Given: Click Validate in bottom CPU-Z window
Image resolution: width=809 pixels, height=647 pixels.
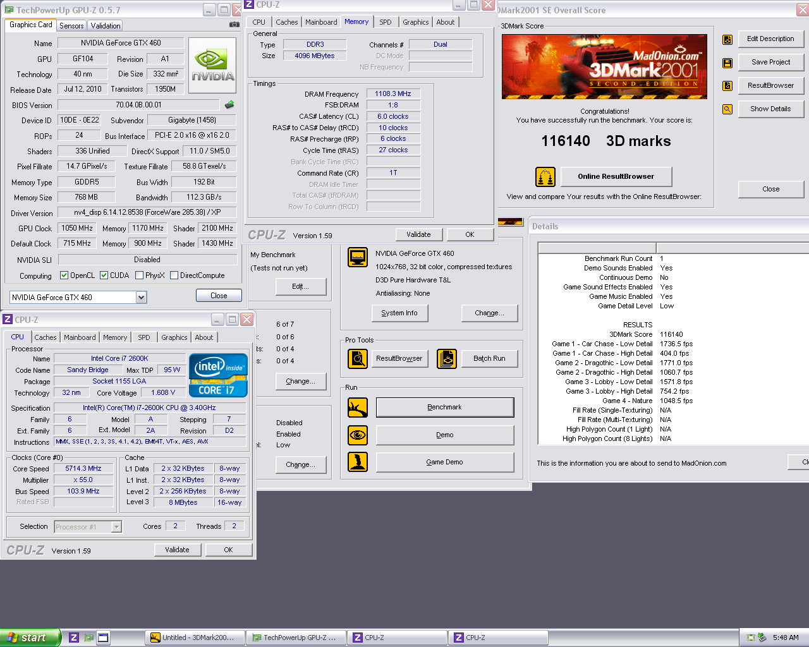Looking at the screenshot, I should point(177,550).
